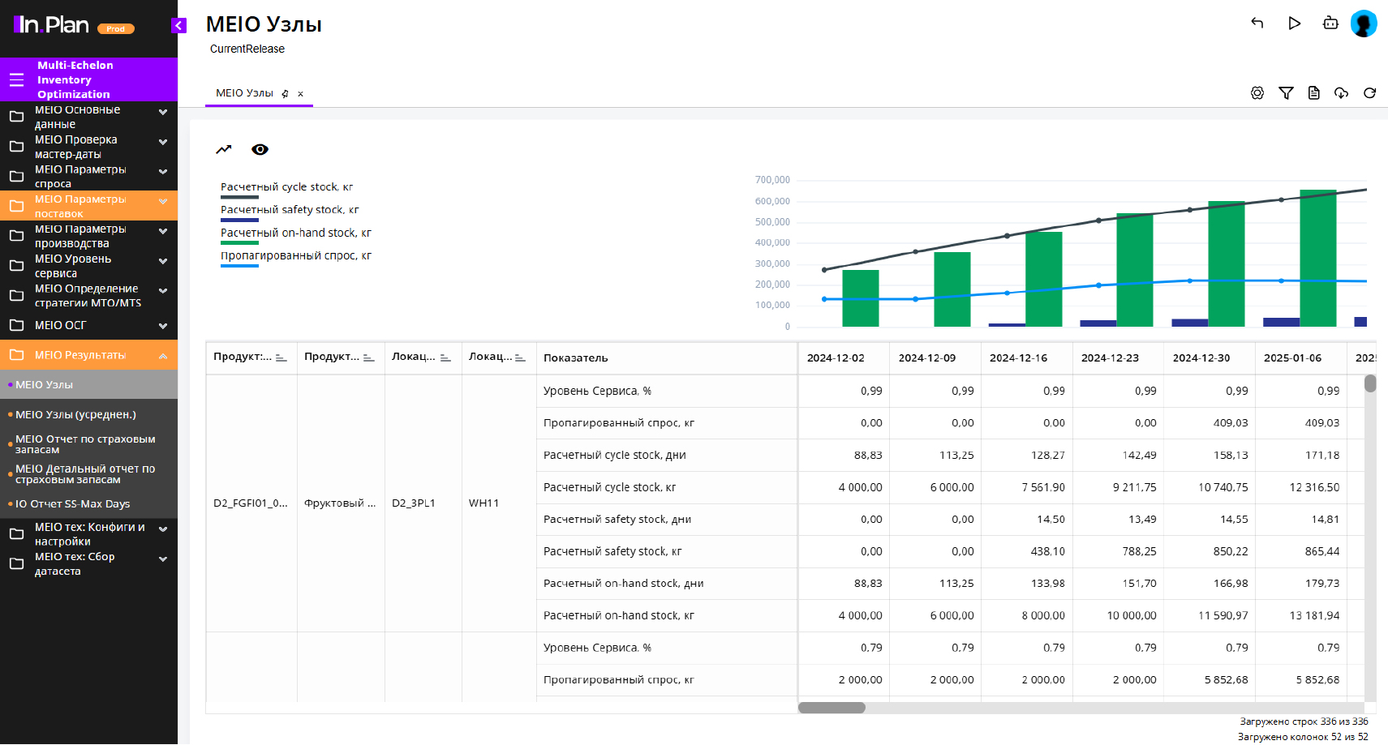Toggle the Расчетный safety stock legend entry
The image size is (1388, 745).
290,210
